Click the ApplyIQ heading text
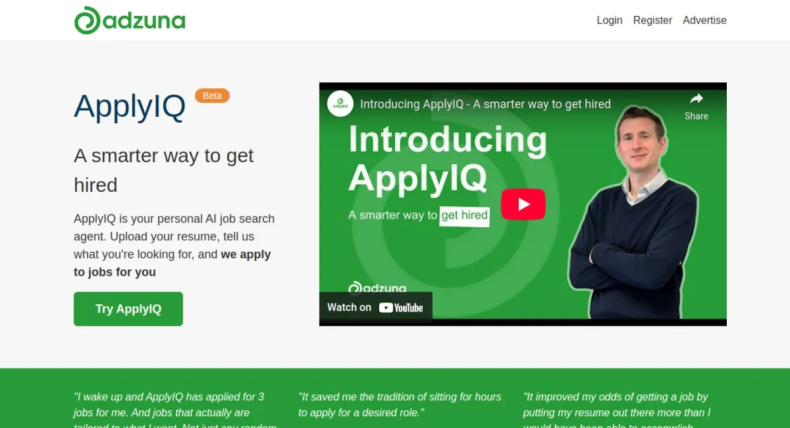 pyautogui.click(x=130, y=107)
